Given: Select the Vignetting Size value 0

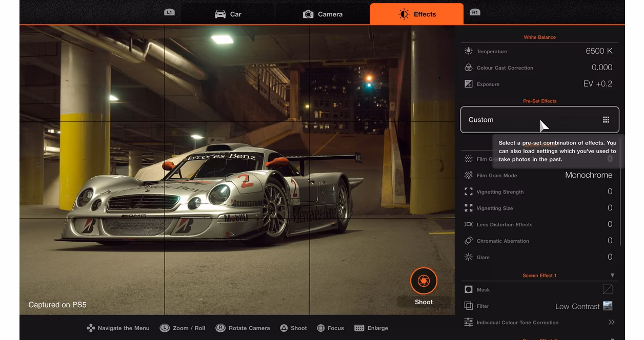Looking at the screenshot, I should coord(610,208).
